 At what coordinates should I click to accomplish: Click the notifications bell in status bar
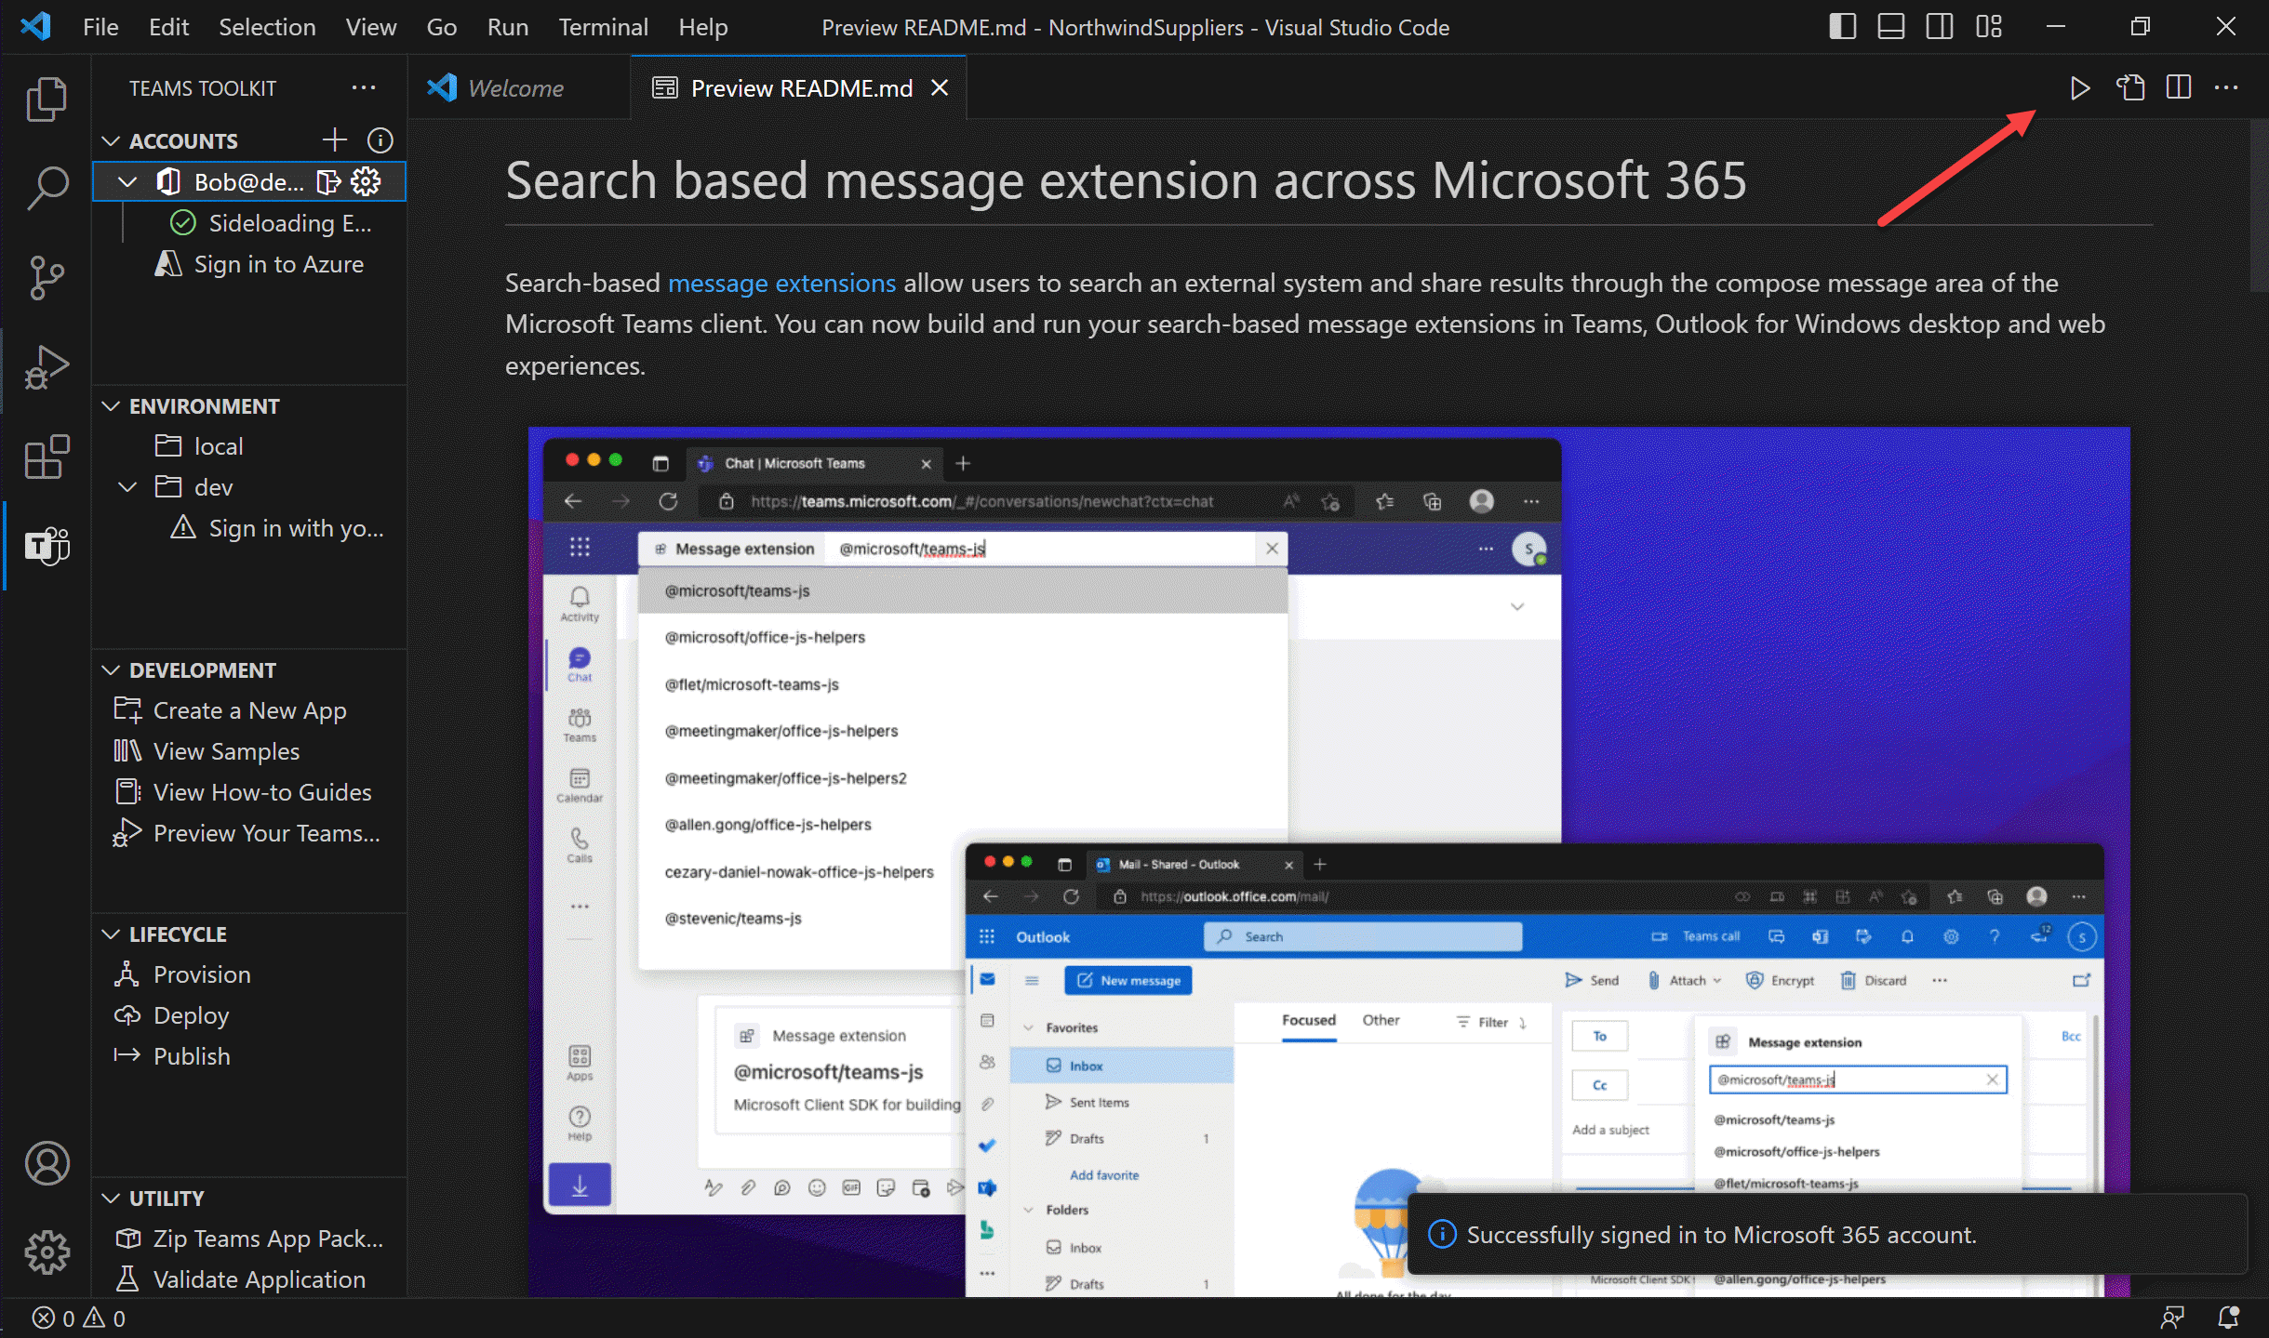tap(2228, 1318)
